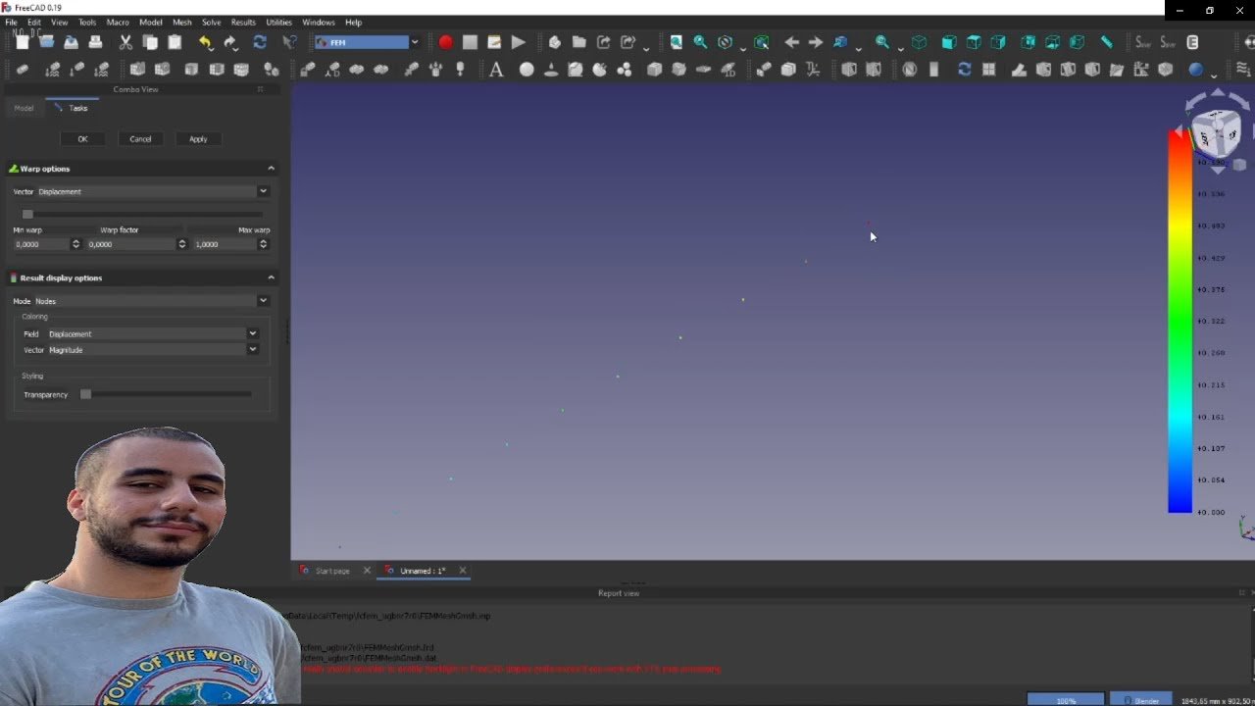Click the Refresh recompute icon
This screenshot has width=1255, height=706.
(x=260, y=42)
